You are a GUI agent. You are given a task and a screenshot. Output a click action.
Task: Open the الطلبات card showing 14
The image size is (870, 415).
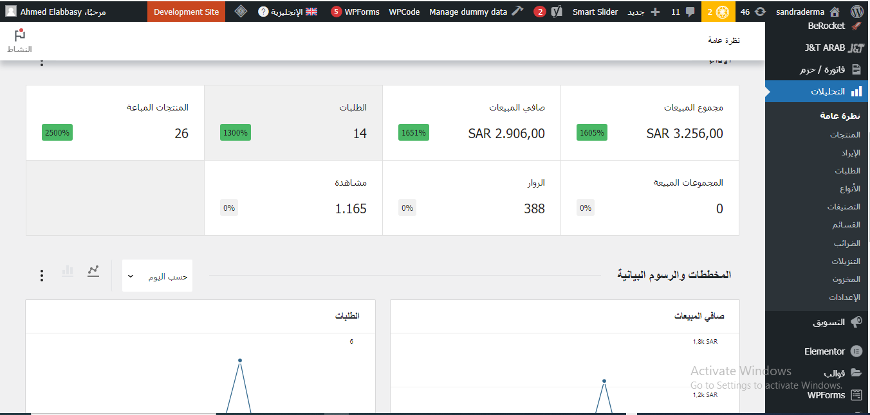(x=293, y=123)
